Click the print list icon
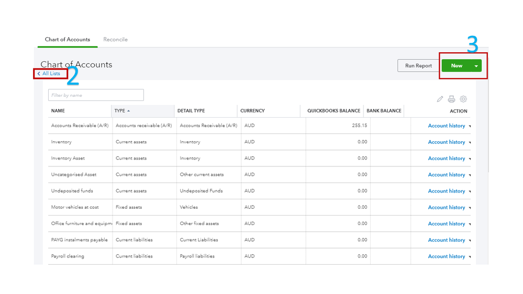Viewport: 523px width, 294px height. point(451,99)
